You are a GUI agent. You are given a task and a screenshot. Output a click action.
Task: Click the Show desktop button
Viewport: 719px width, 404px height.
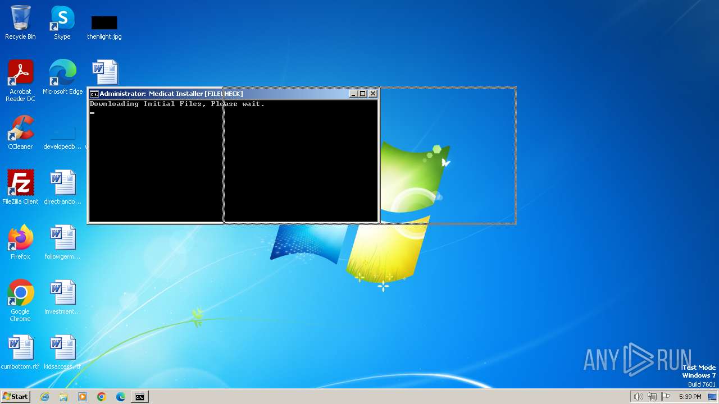[712, 397]
